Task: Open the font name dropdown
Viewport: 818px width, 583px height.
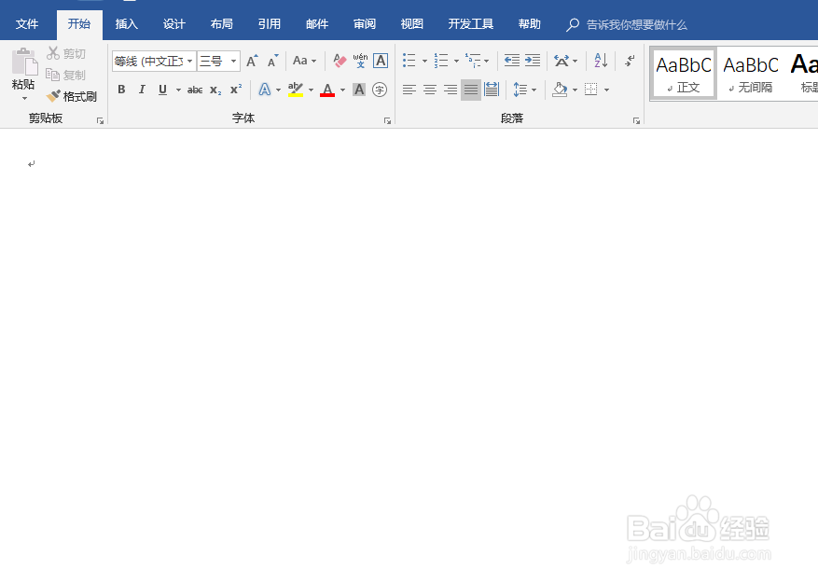Action: coord(190,61)
